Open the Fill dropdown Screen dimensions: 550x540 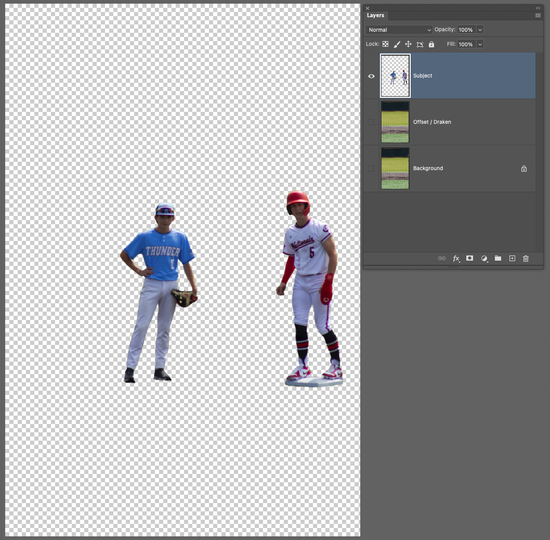tap(479, 44)
